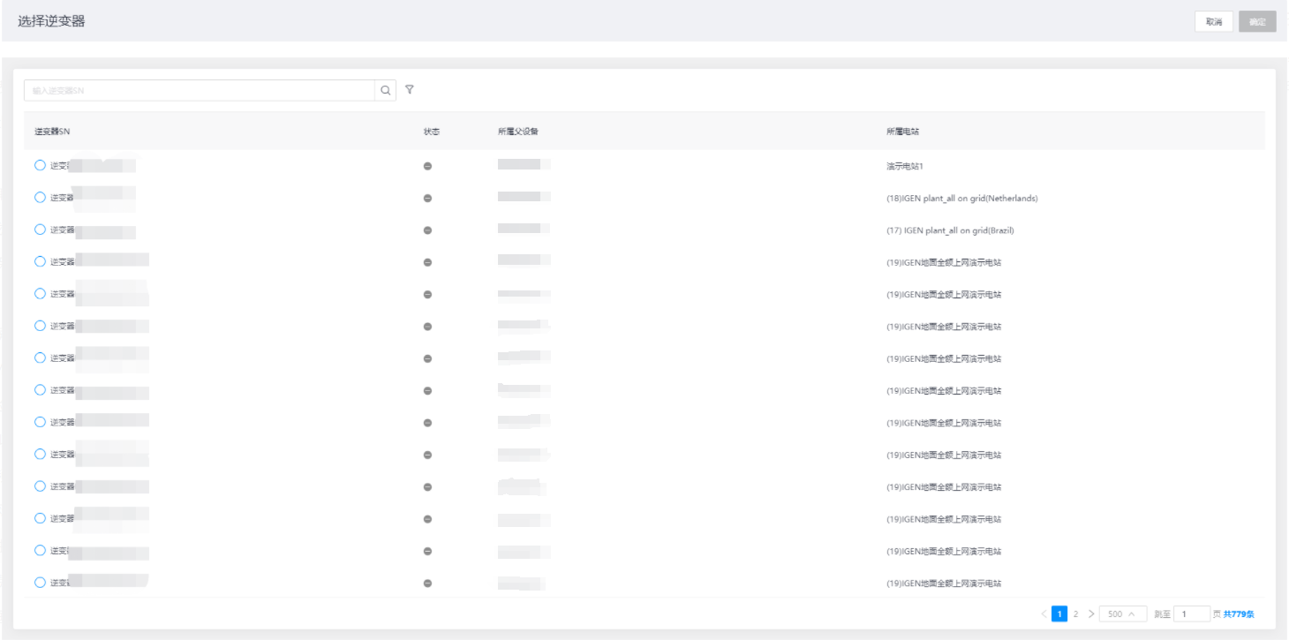Click page number 1 in pagination
This screenshot has width=1289, height=640.
tap(1059, 614)
